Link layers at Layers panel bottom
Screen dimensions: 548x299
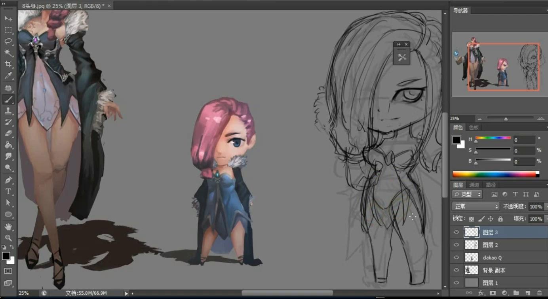469,293
